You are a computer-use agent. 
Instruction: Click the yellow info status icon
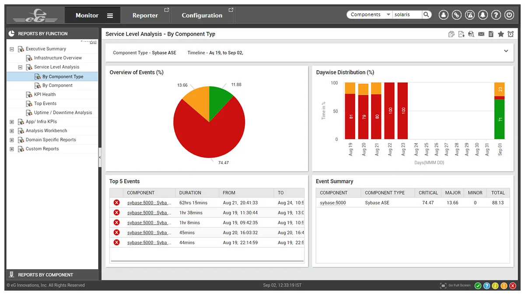[495, 286]
